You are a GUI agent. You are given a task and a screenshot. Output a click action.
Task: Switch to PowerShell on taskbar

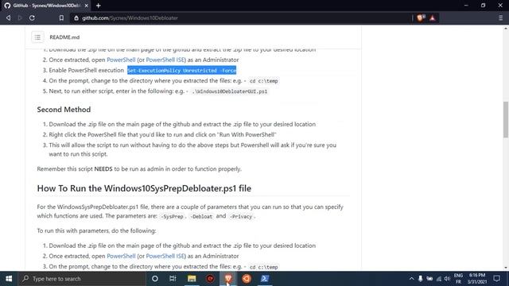(265, 279)
